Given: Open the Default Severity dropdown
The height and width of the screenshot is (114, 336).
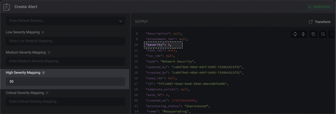Looking at the screenshot, I should point(65,21).
